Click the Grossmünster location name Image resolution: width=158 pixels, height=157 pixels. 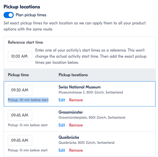pyautogui.click(x=71, y=112)
